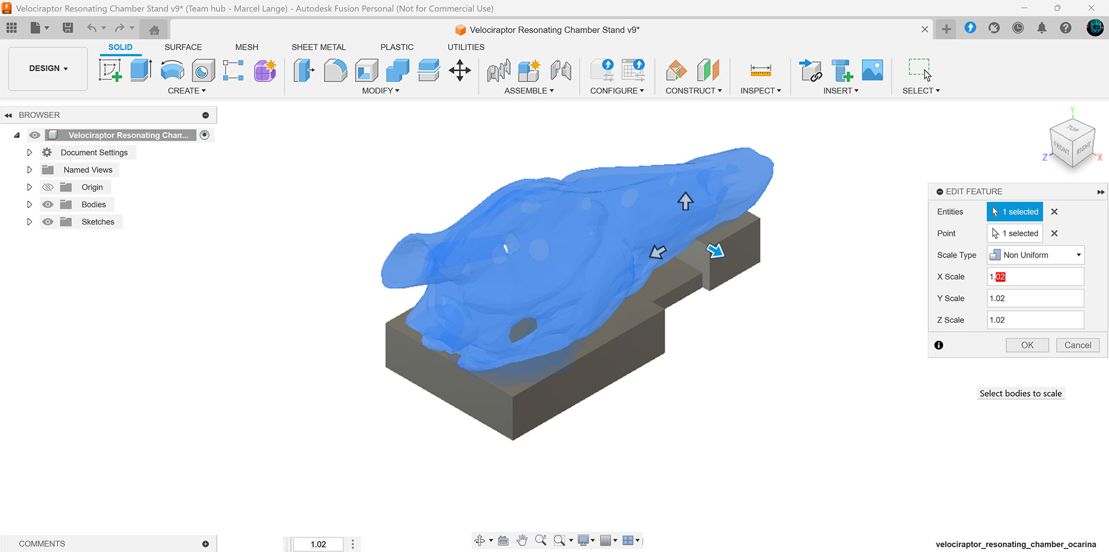This screenshot has height=552, width=1109.
Task: Select the Shell tool
Action: pyautogui.click(x=367, y=70)
